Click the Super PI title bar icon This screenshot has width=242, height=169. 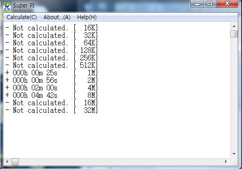pyautogui.click(x=7, y=6)
